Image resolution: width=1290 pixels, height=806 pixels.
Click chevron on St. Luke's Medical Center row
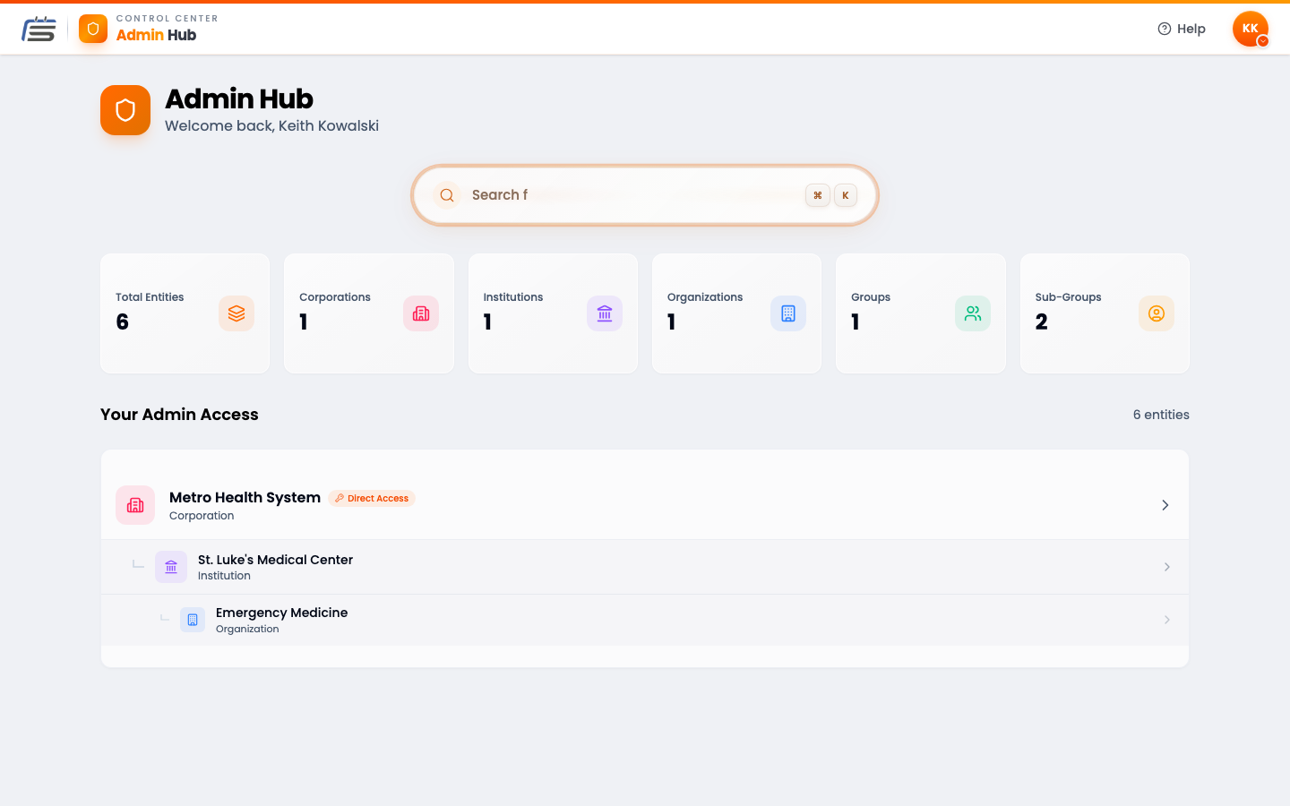click(1167, 567)
